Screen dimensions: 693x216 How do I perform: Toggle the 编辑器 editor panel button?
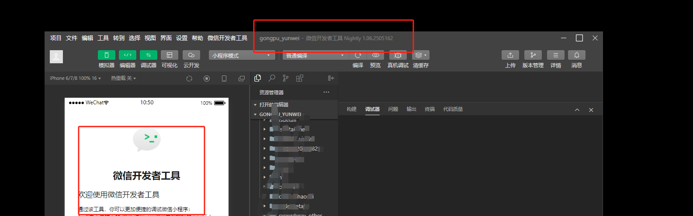pyautogui.click(x=128, y=55)
